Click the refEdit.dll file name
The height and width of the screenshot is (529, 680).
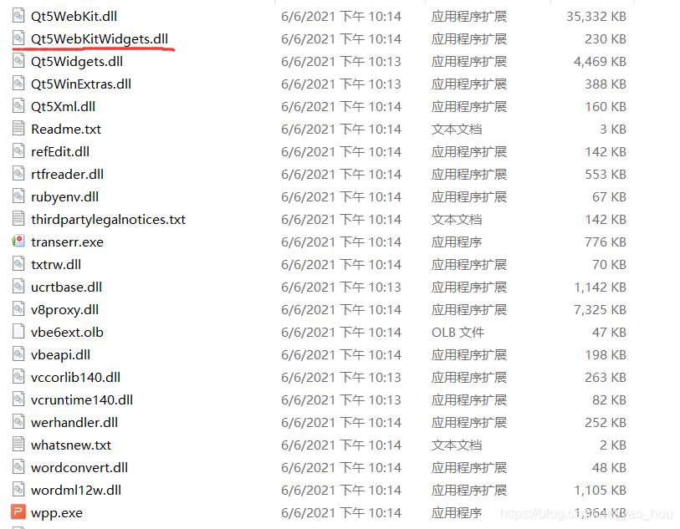pos(60,151)
